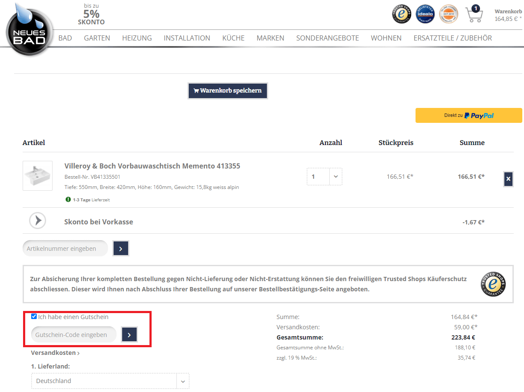Click the -1,67 € discount amount
This screenshot has width=524, height=392.
[x=474, y=222]
